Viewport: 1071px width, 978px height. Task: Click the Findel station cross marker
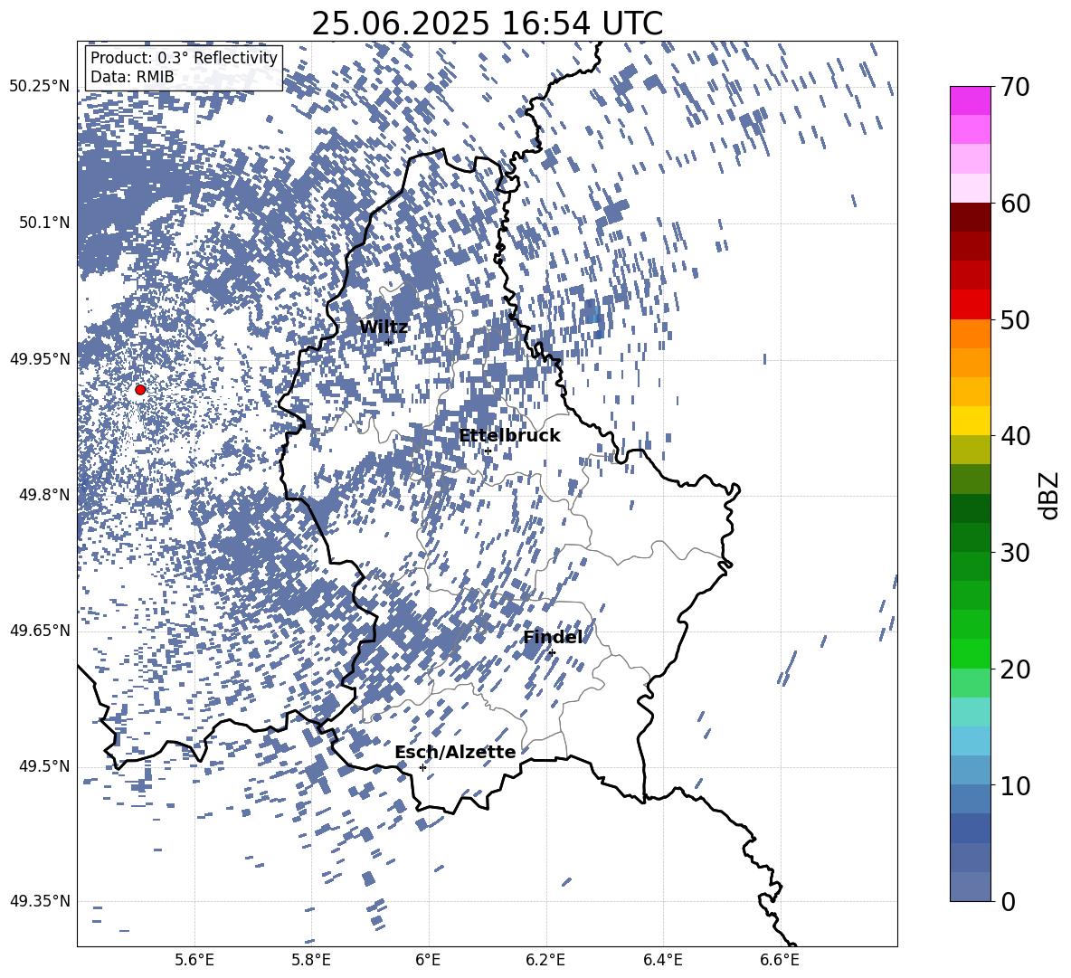[x=552, y=653]
